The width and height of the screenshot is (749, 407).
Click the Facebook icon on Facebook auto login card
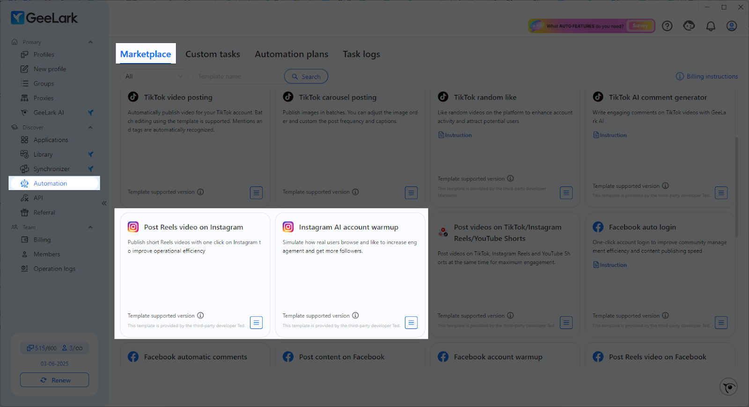coord(598,227)
